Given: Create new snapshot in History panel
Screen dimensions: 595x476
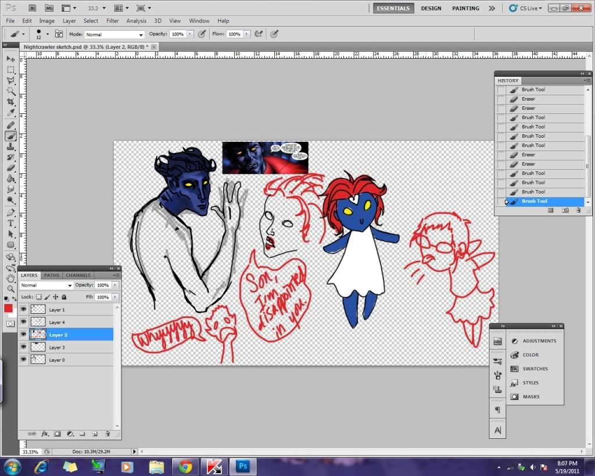Looking at the screenshot, I should click(565, 210).
